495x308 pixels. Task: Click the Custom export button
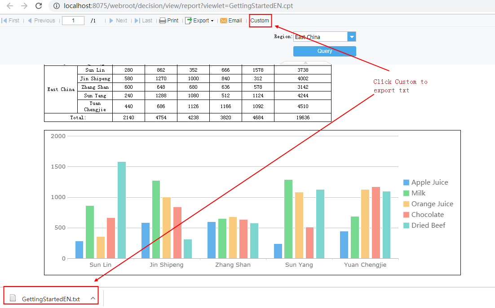click(x=261, y=20)
